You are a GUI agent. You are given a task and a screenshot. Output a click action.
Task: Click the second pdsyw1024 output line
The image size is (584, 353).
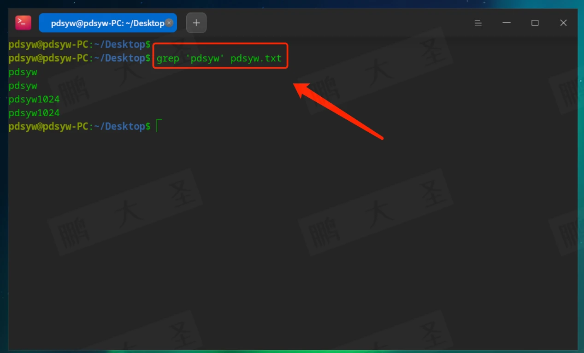coord(34,113)
